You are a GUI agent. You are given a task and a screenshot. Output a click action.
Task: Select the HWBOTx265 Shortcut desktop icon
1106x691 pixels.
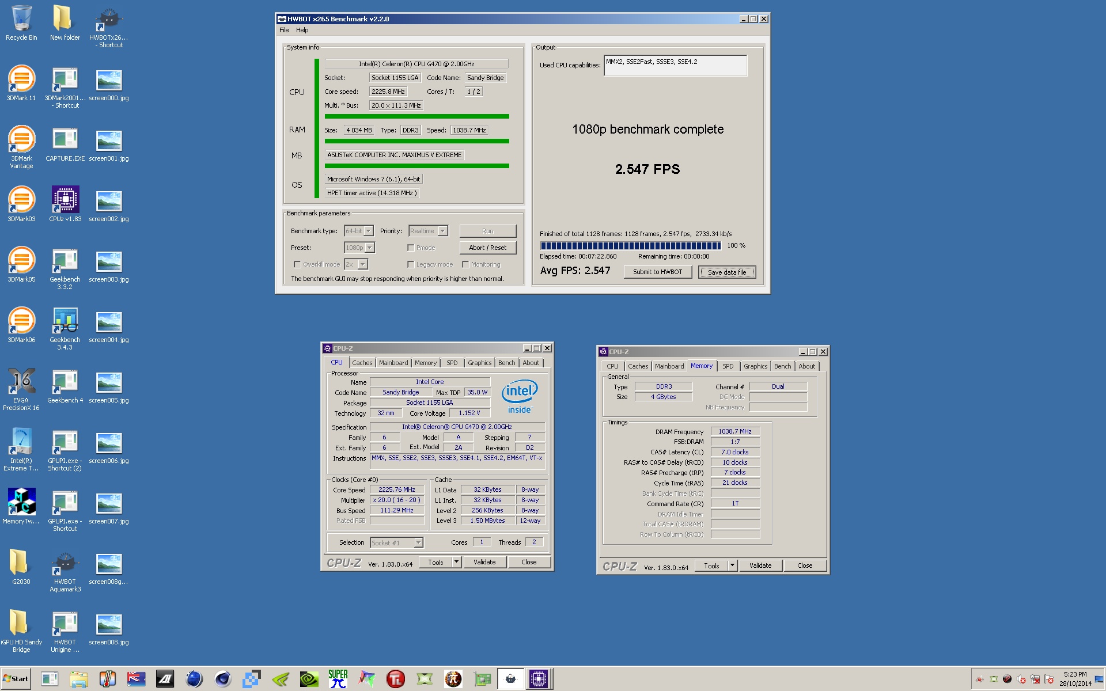pos(108,27)
